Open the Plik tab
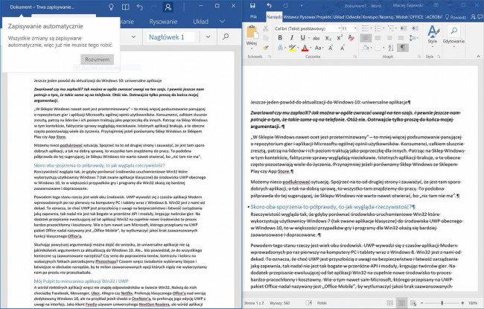Viewport: 484px width, 309px height. [x=253, y=17]
